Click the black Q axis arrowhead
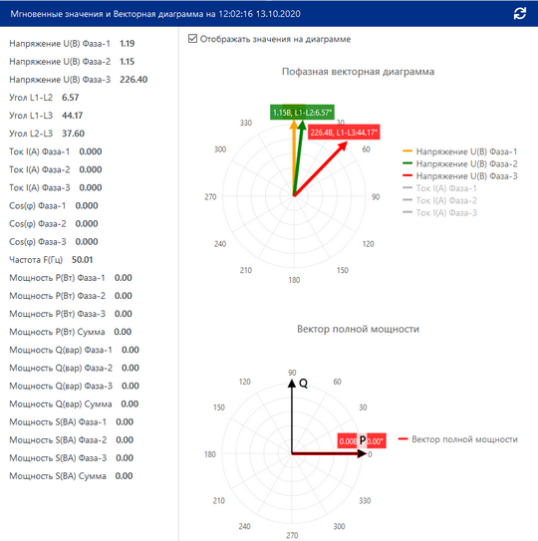This screenshot has width=538, height=541. [292, 384]
